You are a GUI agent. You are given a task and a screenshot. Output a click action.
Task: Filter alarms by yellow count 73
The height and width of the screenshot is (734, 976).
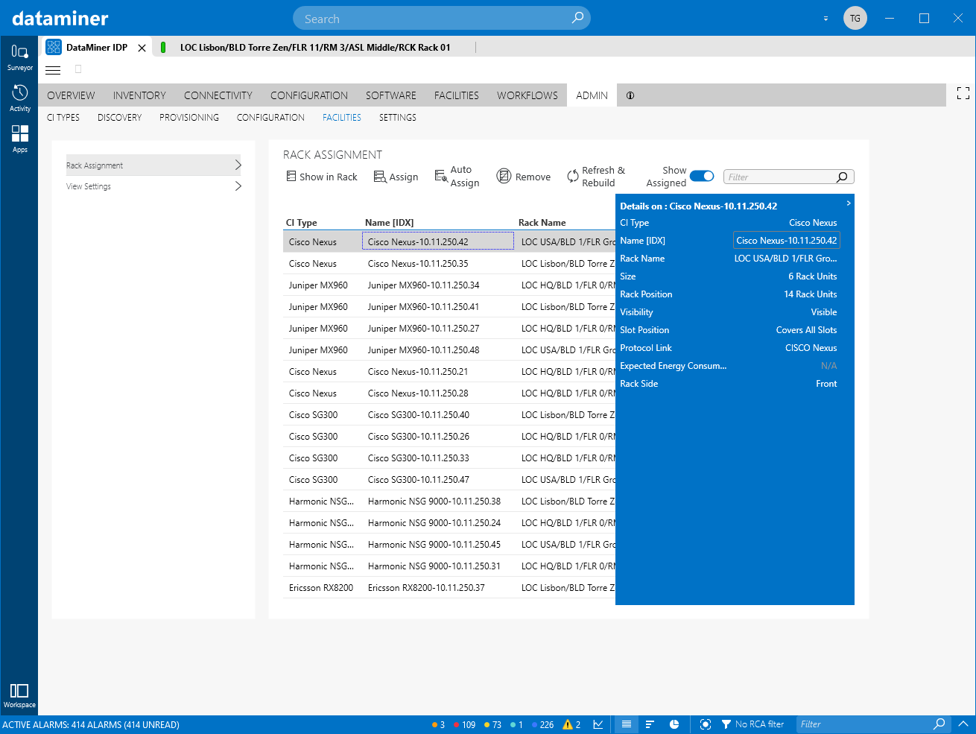pos(492,724)
